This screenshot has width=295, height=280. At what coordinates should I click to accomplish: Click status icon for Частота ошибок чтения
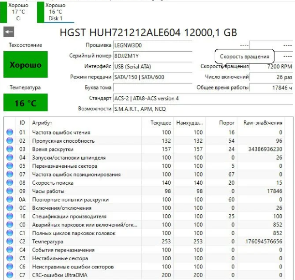coord(10,132)
